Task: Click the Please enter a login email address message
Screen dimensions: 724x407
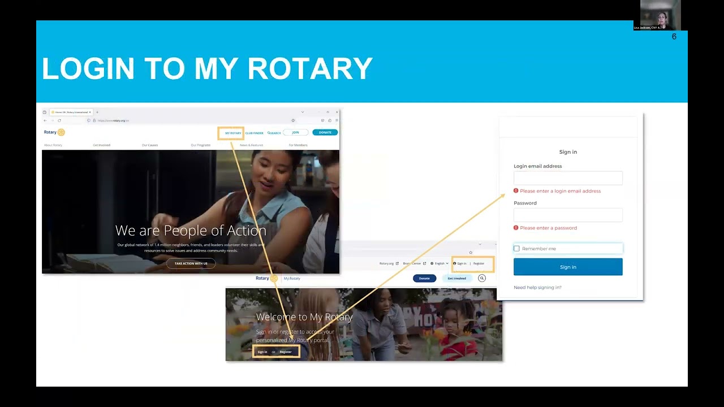Action: (x=560, y=191)
